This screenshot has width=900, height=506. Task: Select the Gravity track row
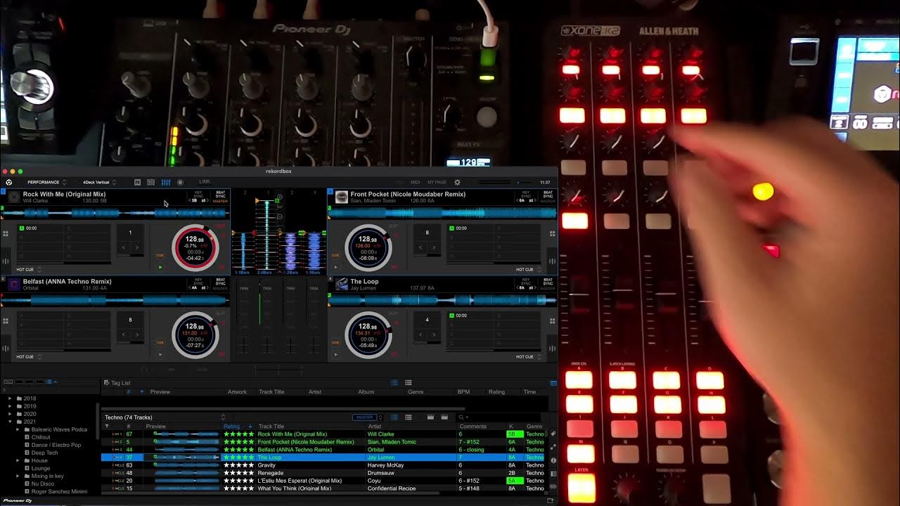coord(324,465)
